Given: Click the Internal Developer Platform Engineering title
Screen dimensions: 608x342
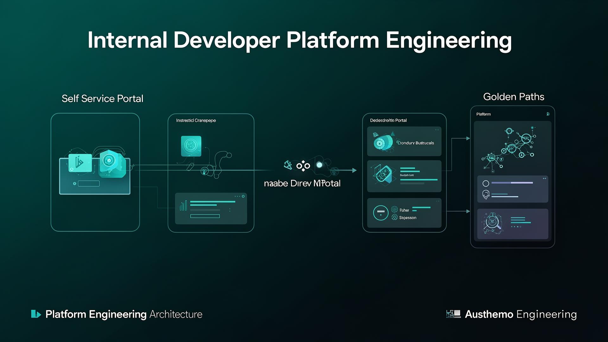Looking at the screenshot, I should pos(300,40).
